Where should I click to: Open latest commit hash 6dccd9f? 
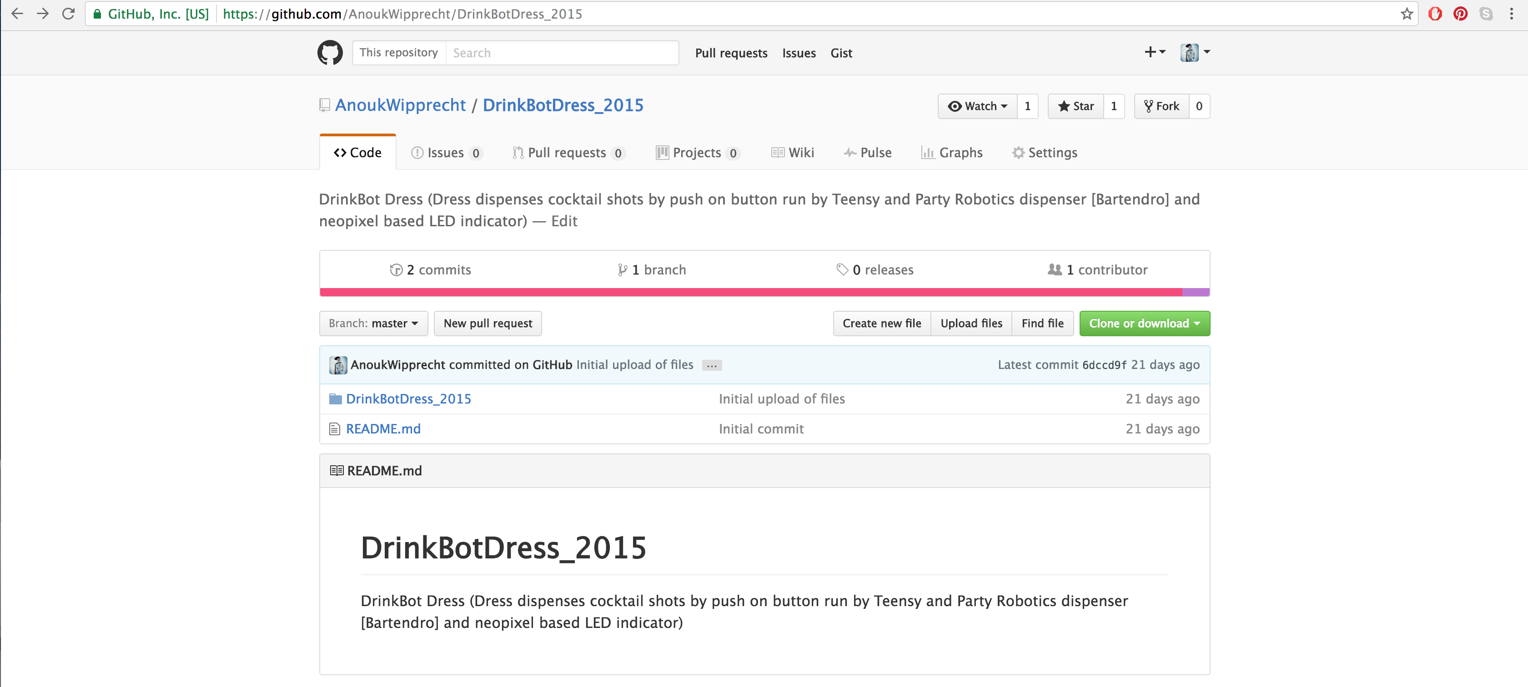[1105, 365]
